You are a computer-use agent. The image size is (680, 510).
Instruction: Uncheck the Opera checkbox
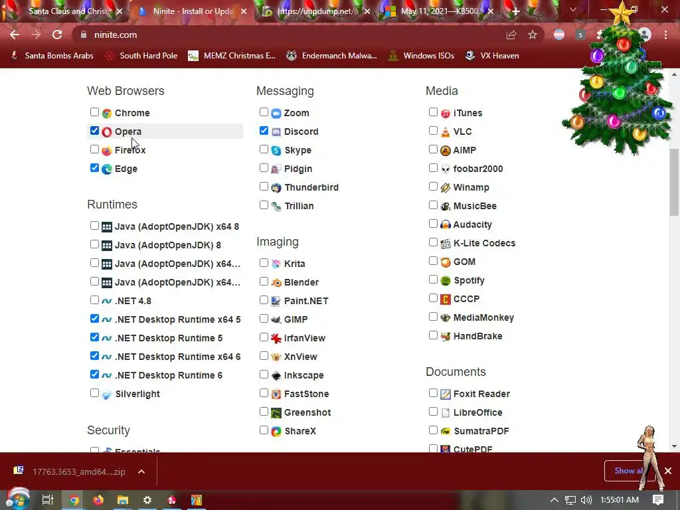pyautogui.click(x=94, y=131)
